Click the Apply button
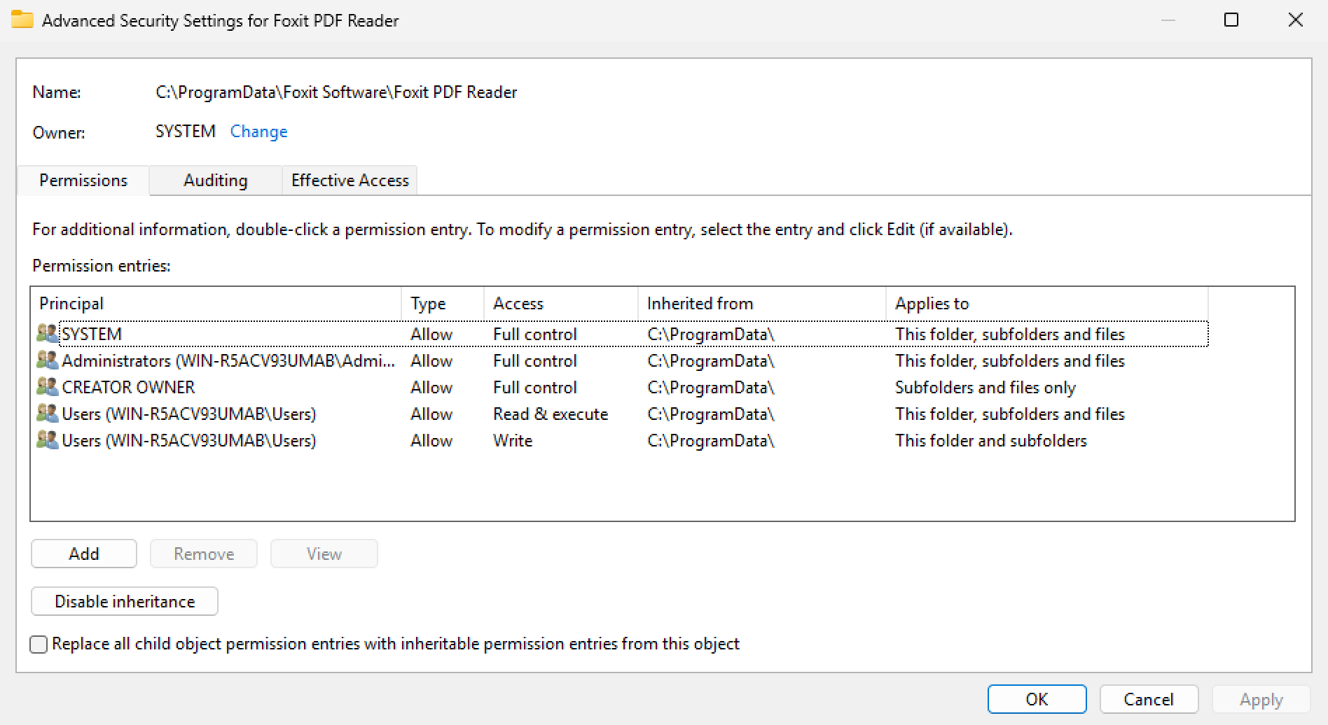The width and height of the screenshot is (1328, 725). [1261, 699]
